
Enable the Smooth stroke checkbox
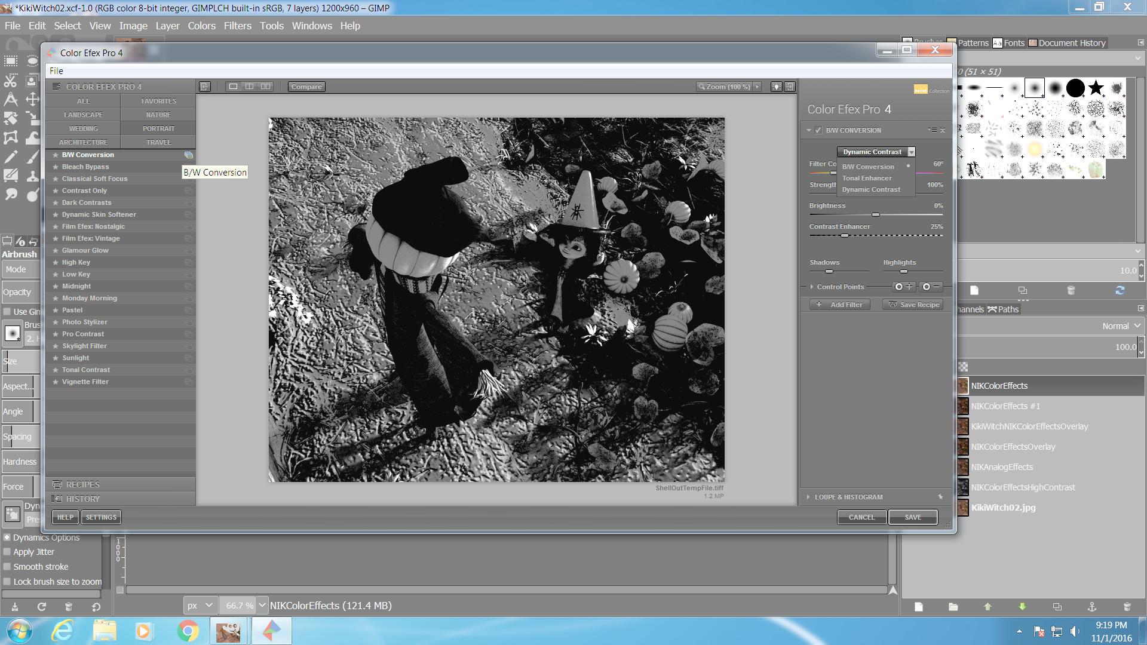(x=7, y=567)
